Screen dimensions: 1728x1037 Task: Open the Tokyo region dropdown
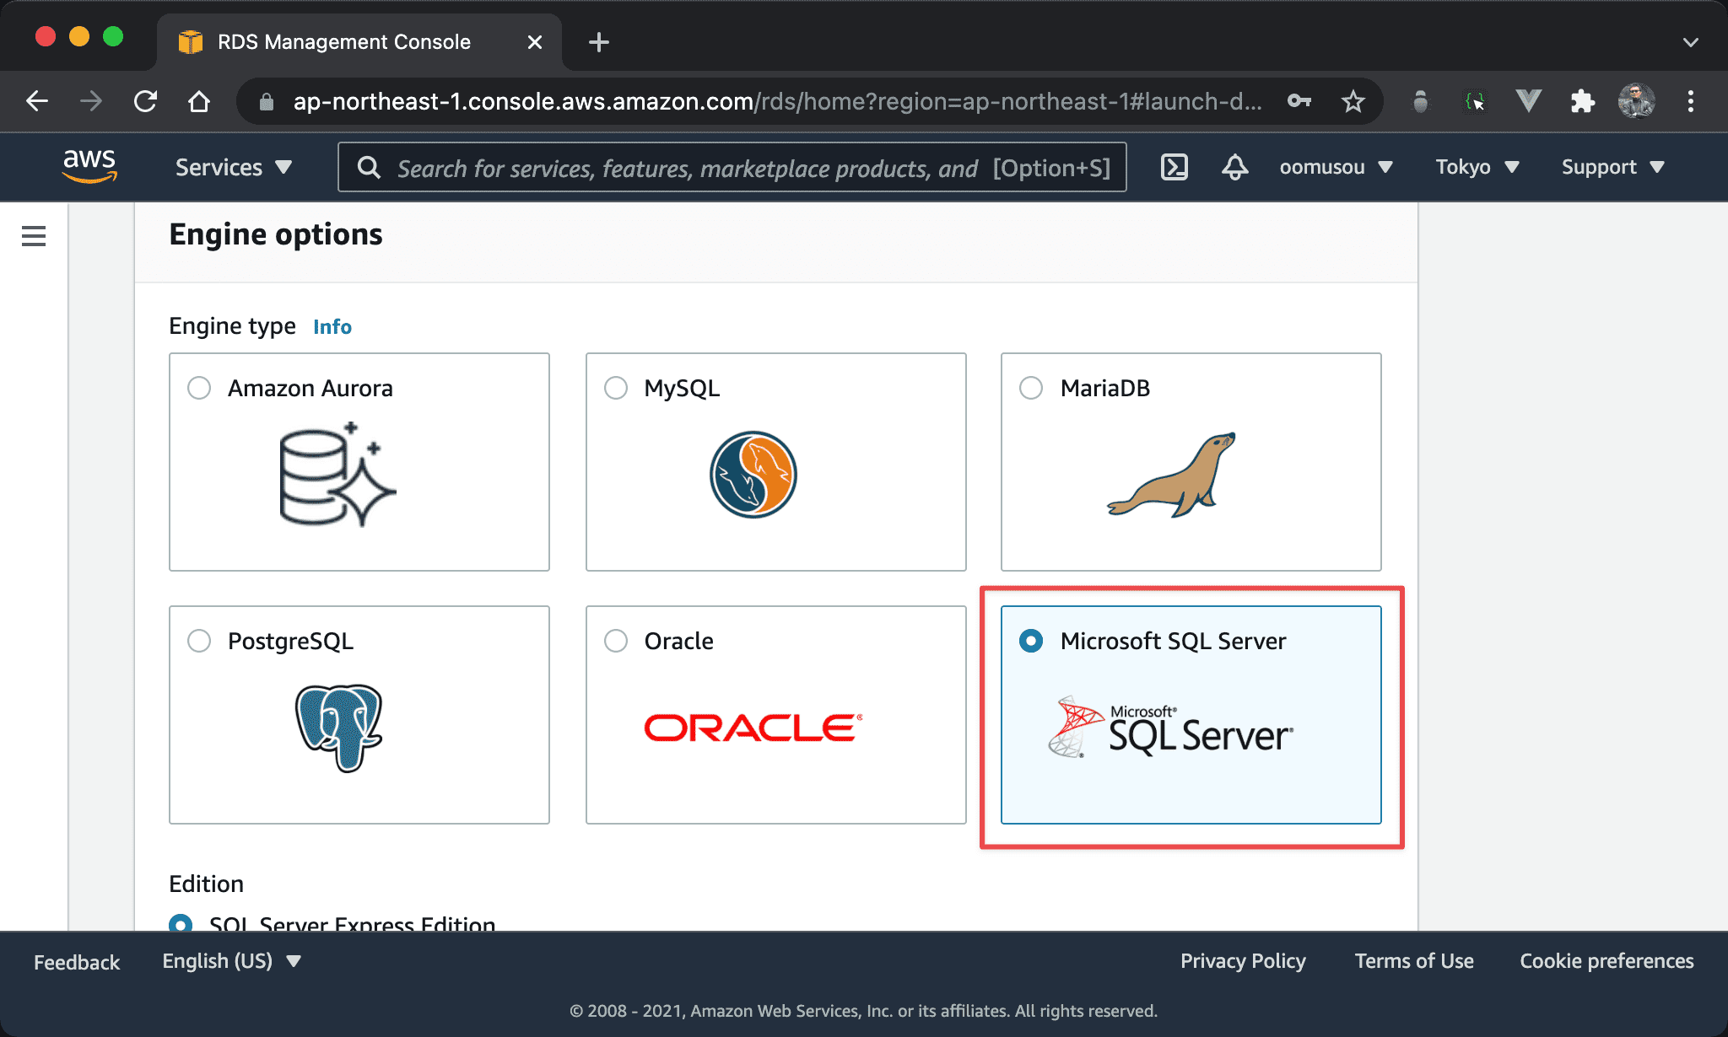pos(1477,167)
